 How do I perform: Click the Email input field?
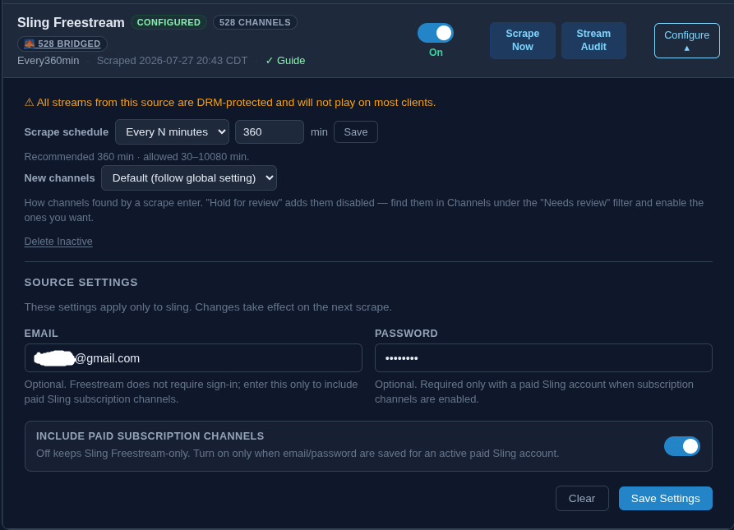point(193,358)
